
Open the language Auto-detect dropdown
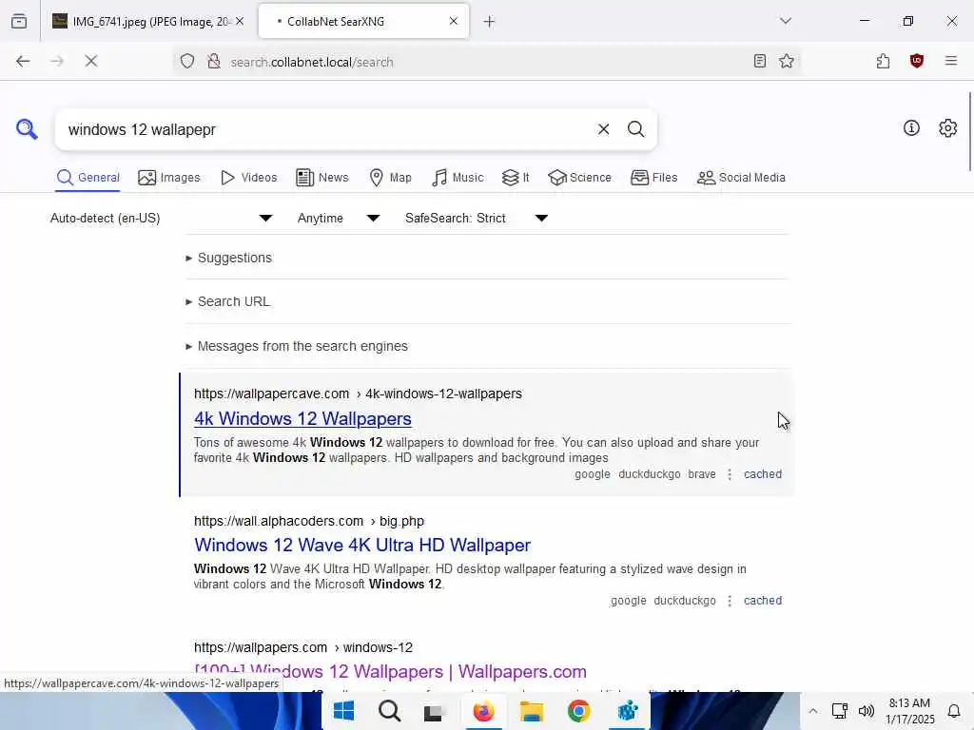point(161,218)
